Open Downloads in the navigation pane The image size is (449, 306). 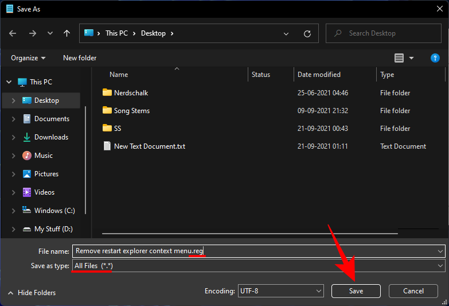pyautogui.click(x=51, y=137)
